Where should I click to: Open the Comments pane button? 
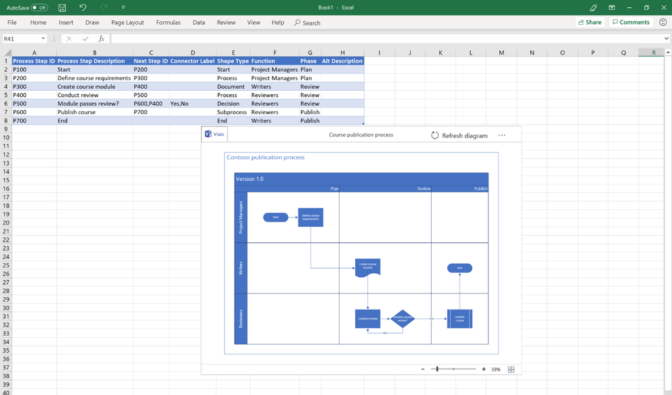[x=631, y=22]
